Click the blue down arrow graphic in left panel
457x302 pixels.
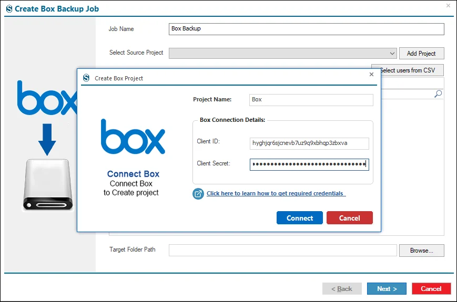47,140
